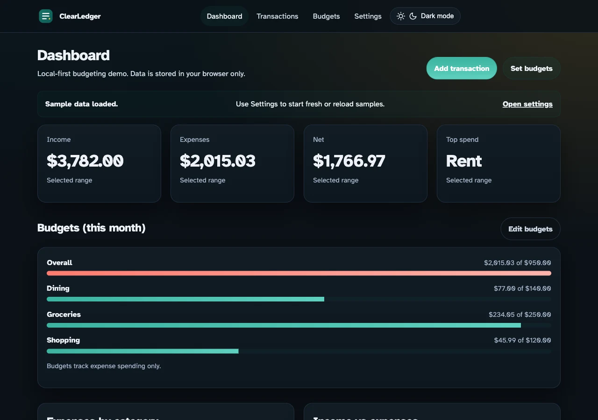598x420 pixels.
Task: Click the '$234.05 of $250.00' text
Action: pyautogui.click(x=520, y=315)
